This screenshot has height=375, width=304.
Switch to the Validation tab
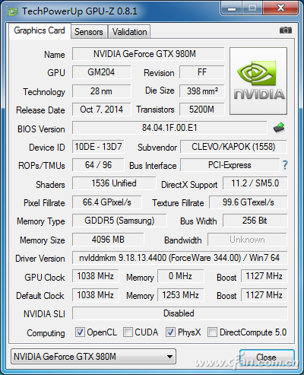point(129,32)
